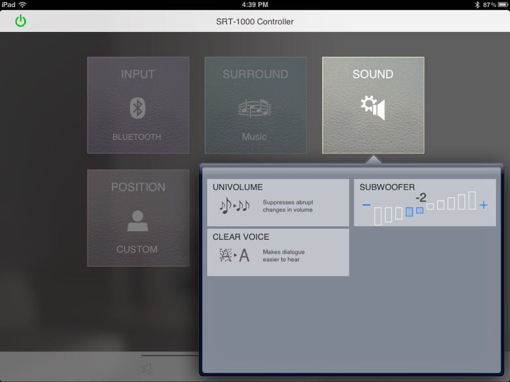Enable "Makes dialogue easier to hear" option
The image size is (510, 382).
[281, 255]
